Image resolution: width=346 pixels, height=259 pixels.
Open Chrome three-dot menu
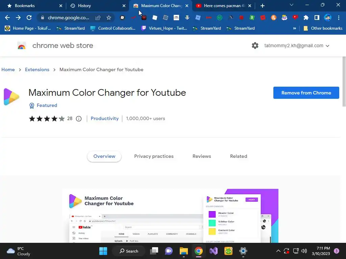pyautogui.click(x=339, y=18)
